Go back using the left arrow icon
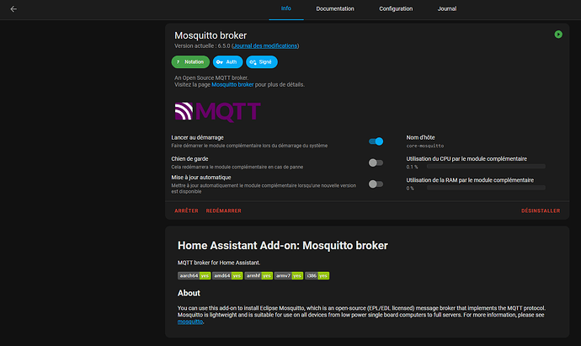The height and width of the screenshot is (346, 581). pyautogui.click(x=13, y=9)
